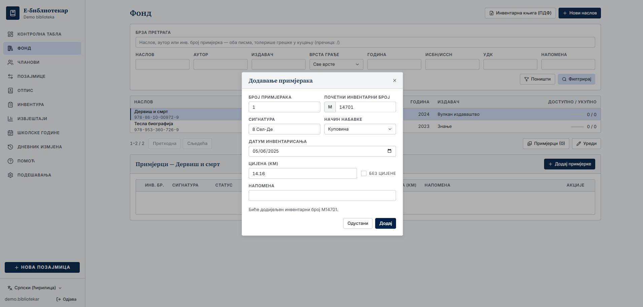
Task: Open the Врста грађе filter dropdown
Action: 336,64
